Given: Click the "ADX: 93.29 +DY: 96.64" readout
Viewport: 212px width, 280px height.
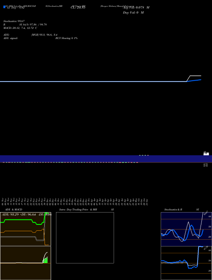Looking at the screenshot, I should (19, 215).
